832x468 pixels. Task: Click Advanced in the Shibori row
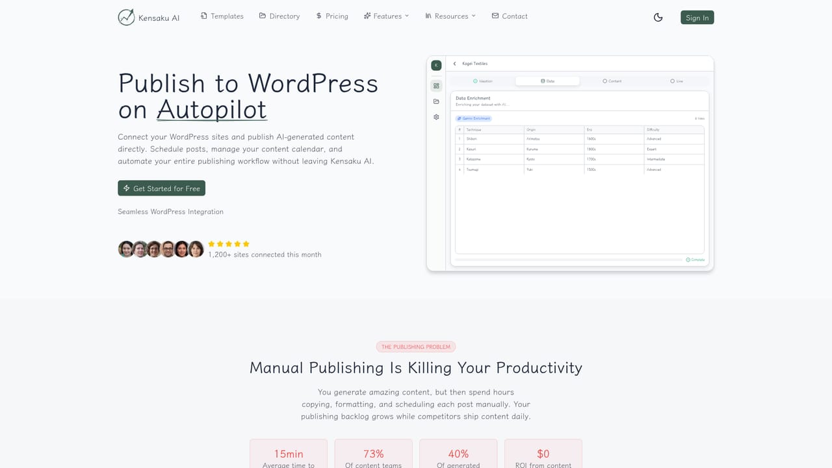tap(674, 139)
